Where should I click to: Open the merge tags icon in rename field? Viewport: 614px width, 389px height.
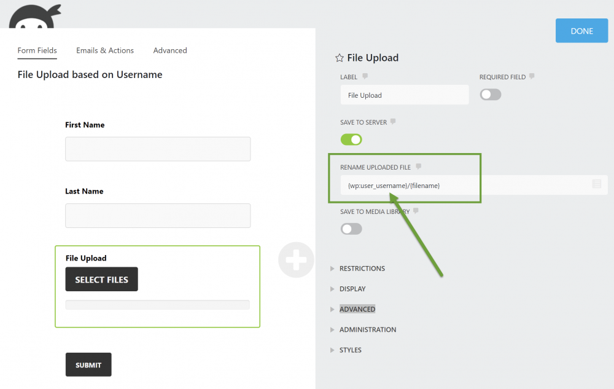click(x=596, y=184)
